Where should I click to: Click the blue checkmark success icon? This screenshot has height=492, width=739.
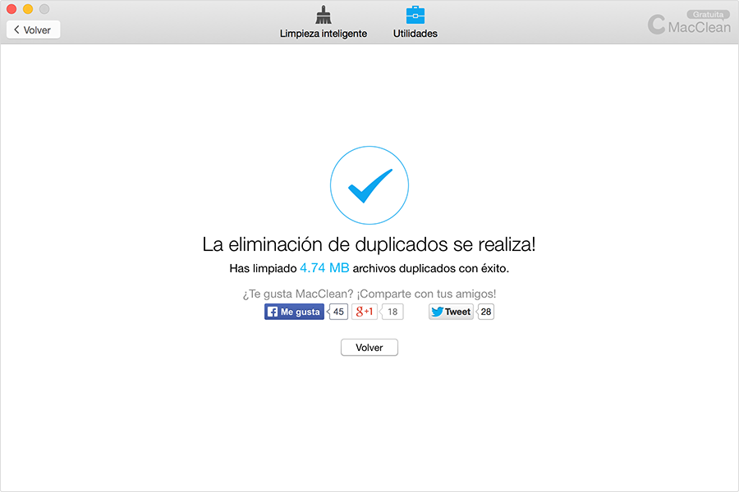[369, 184]
